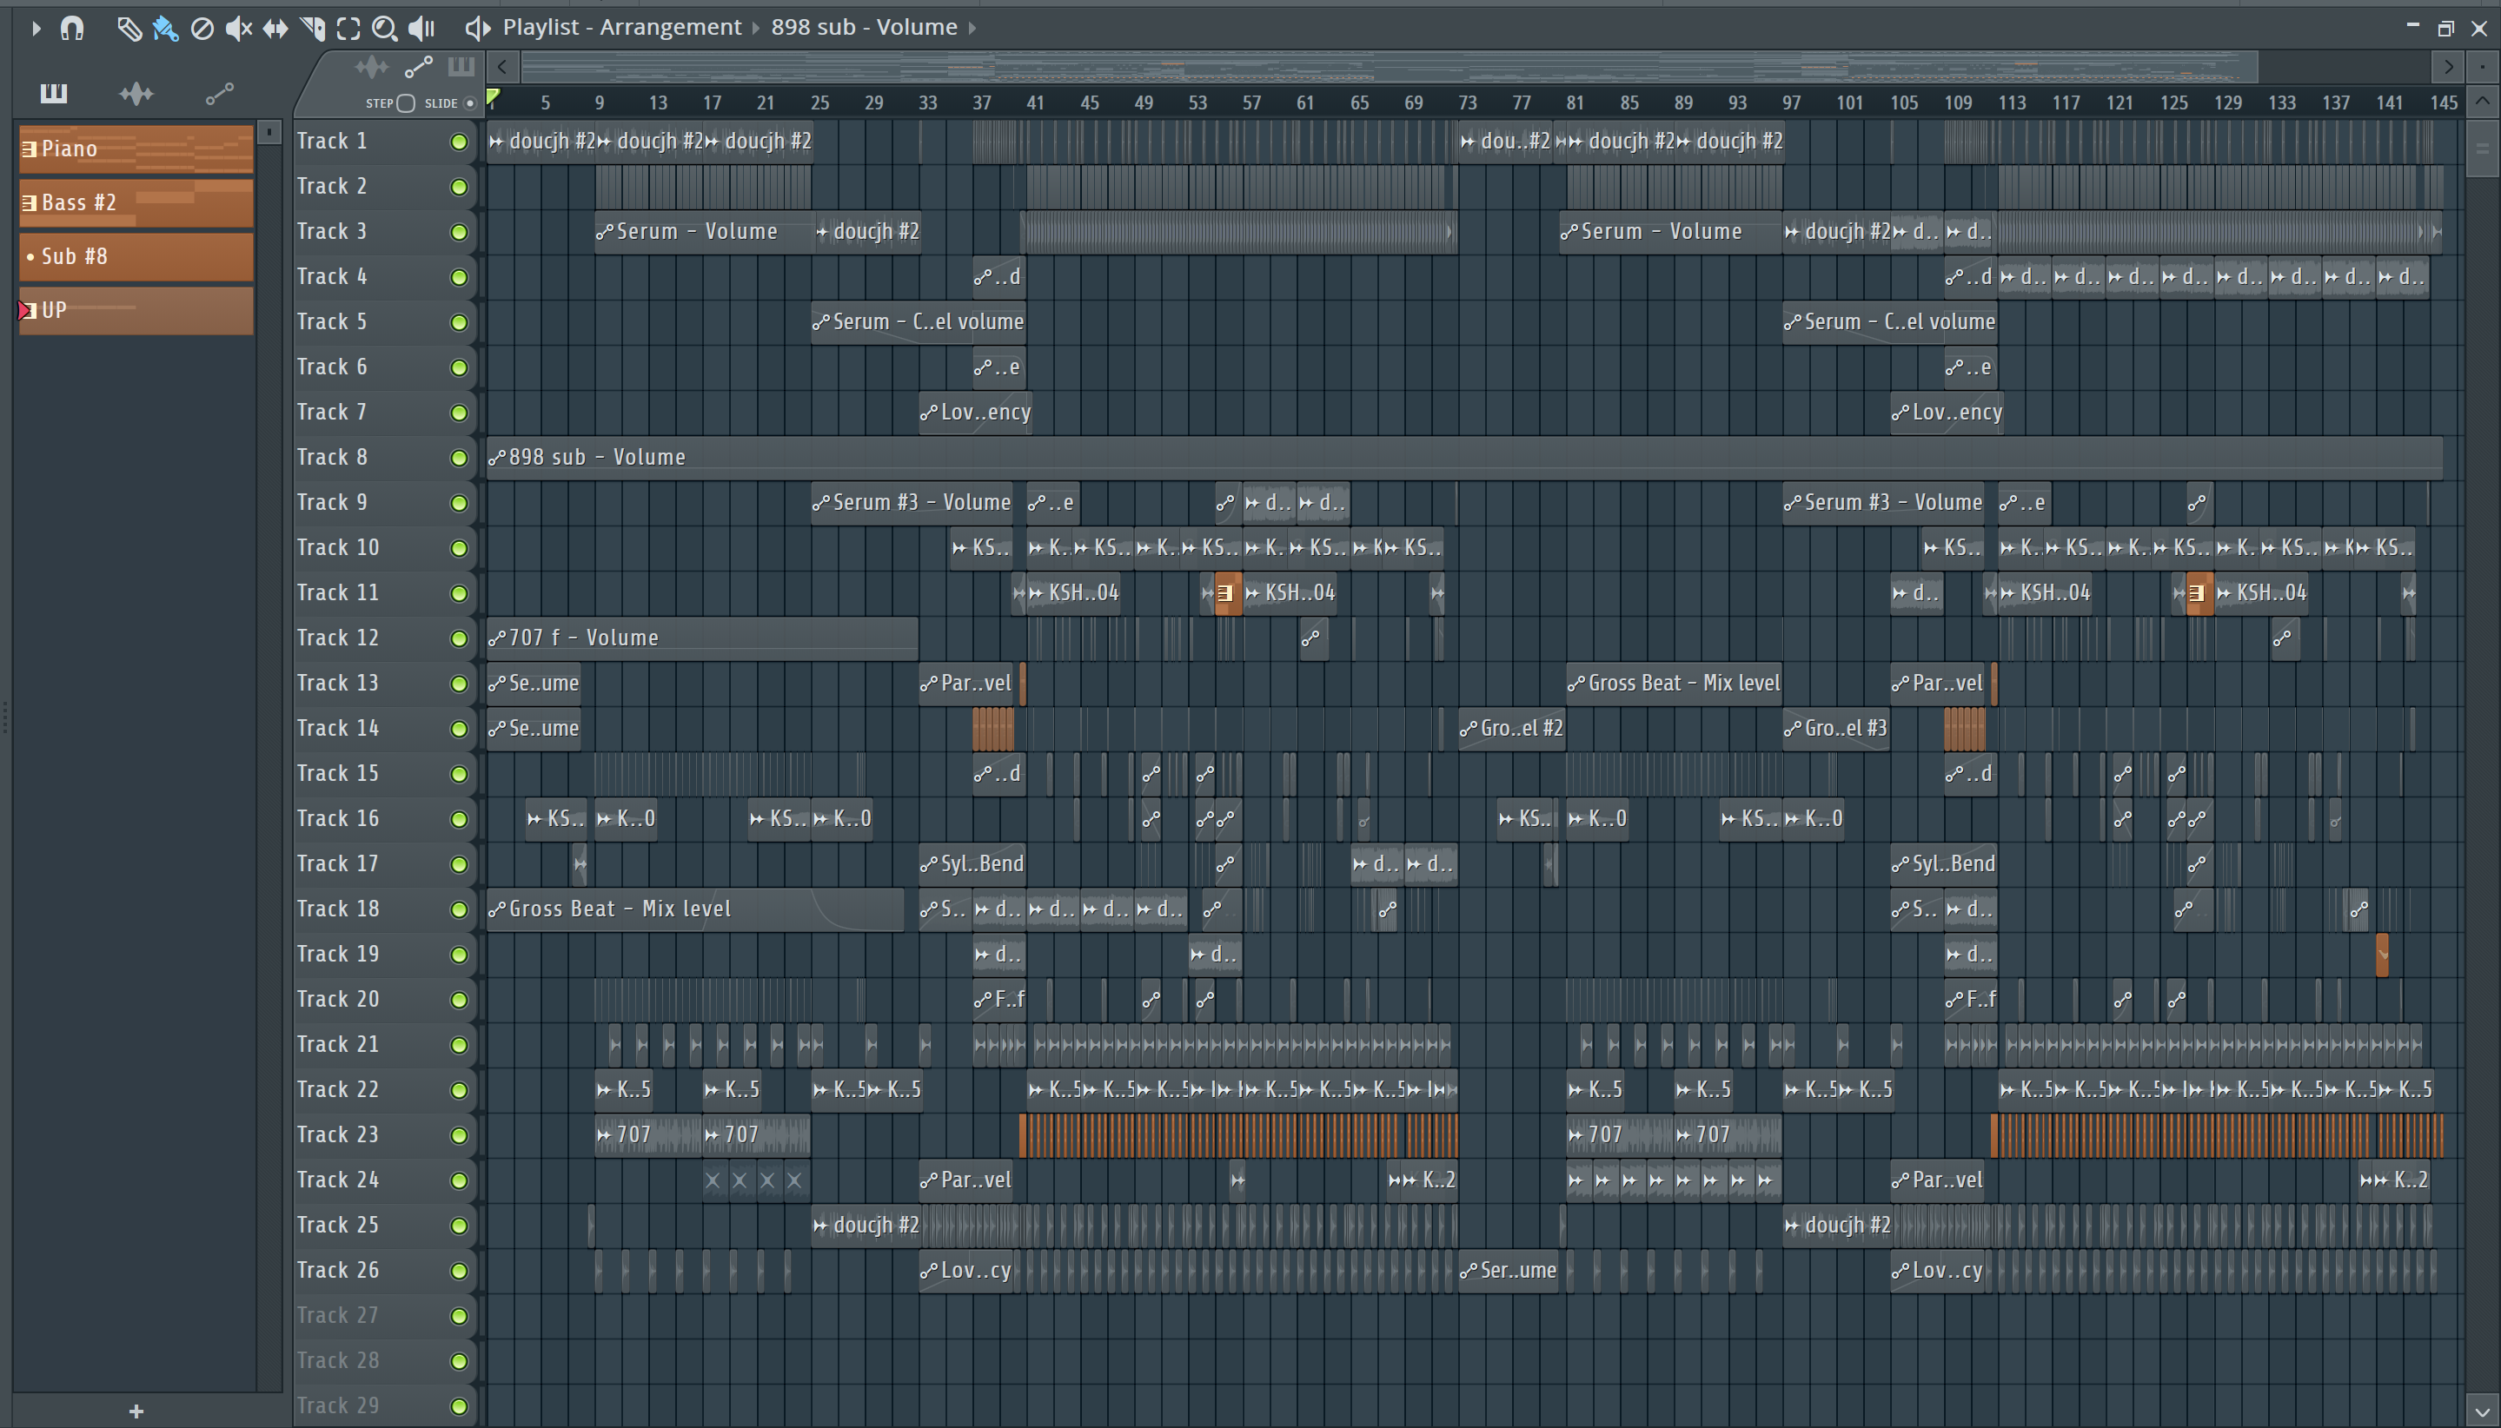Click the playlist zoom button at the top right
2501x1428 pixels.
click(x=2483, y=67)
